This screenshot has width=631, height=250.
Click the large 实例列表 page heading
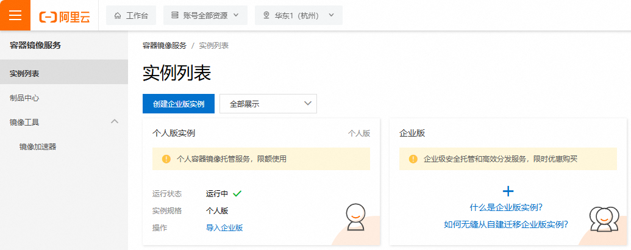click(177, 73)
